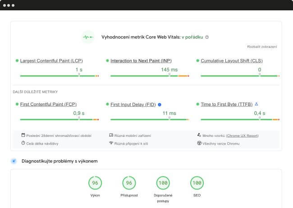Open the Chrome UX Report link
Screen dimensions: 293x208
pyautogui.click(x=243, y=135)
